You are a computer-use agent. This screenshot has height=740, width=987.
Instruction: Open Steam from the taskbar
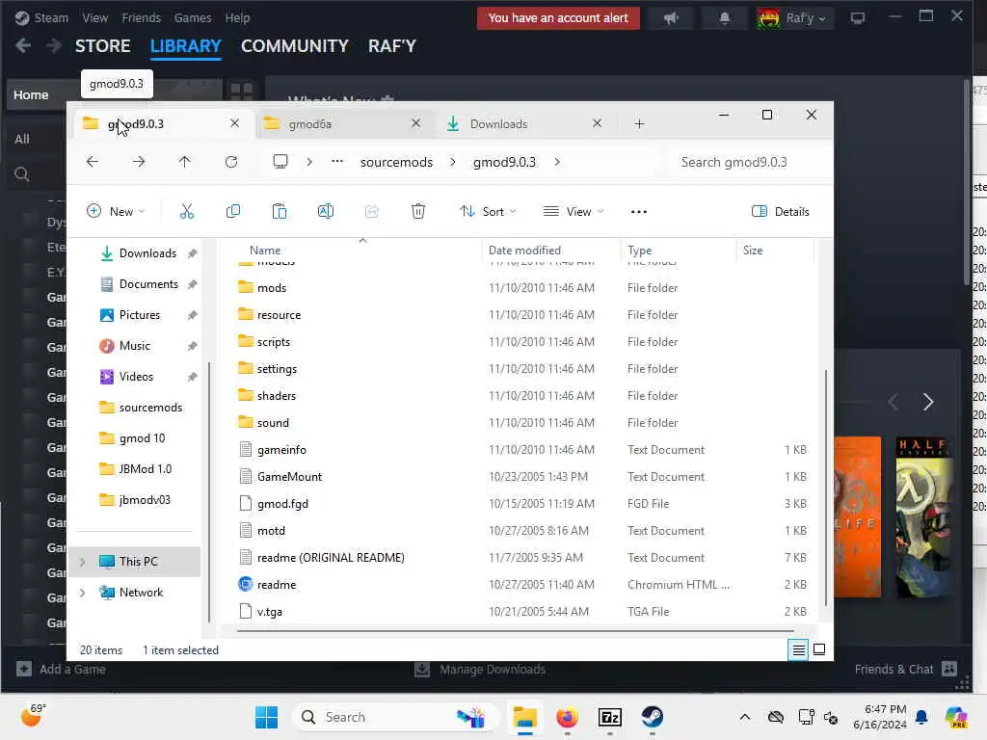coord(653,717)
